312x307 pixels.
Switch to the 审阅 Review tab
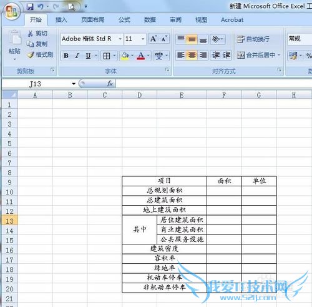(175, 20)
